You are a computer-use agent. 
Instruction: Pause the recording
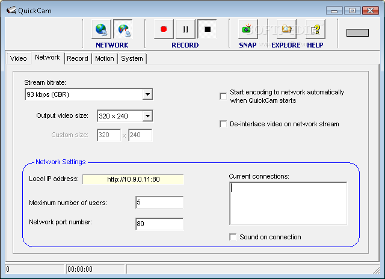click(186, 29)
